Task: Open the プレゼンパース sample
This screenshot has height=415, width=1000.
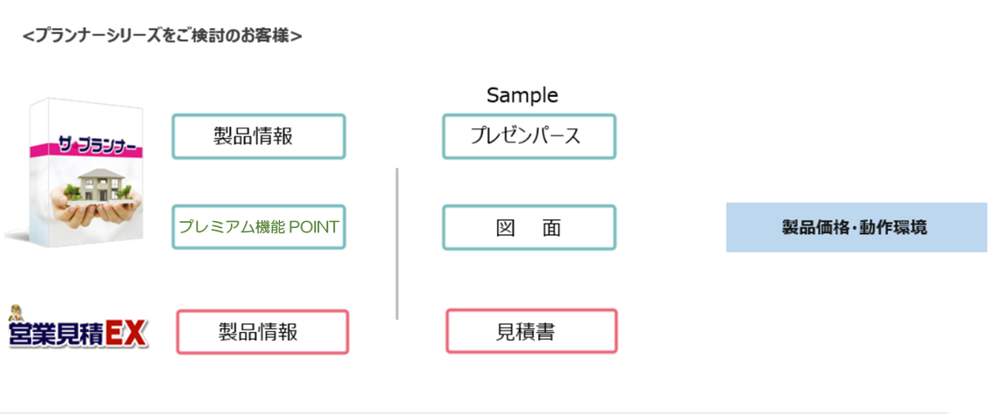Action: point(528,136)
